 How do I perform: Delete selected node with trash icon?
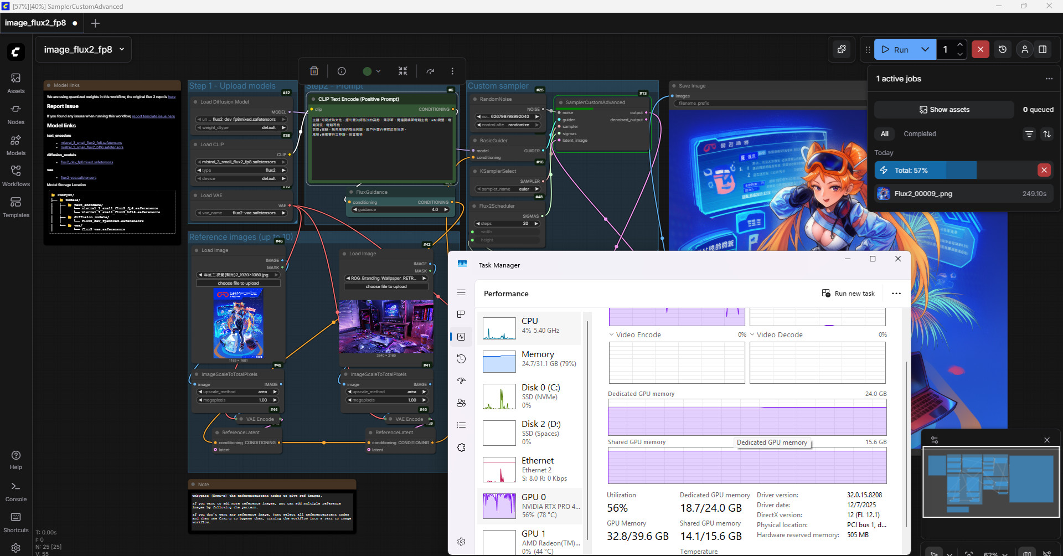314,71
